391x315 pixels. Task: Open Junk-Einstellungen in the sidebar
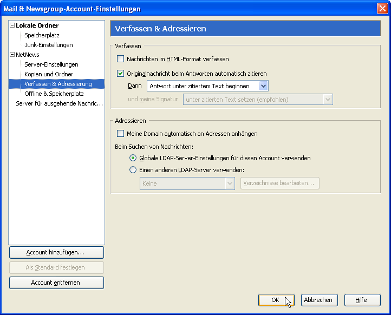tap(48, 45)
